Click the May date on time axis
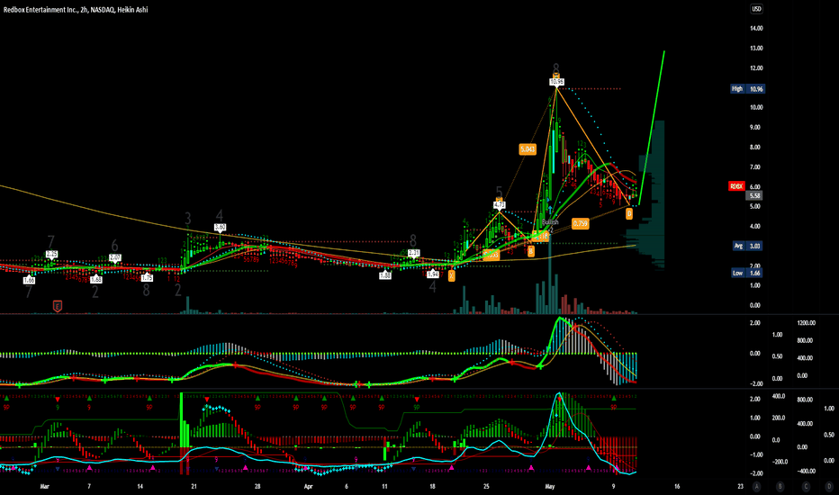Screen dimensions: 839x495 point(550,486)
